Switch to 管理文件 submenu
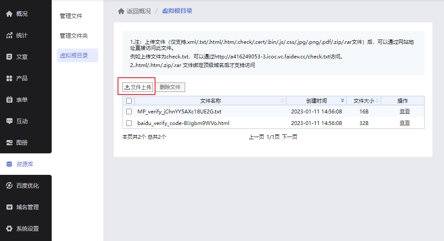Viewport: 444px width, 241px height. coord(71,16)
